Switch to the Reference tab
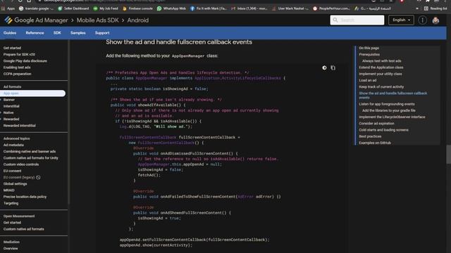 pyautogui.click(x=35, y=33)
